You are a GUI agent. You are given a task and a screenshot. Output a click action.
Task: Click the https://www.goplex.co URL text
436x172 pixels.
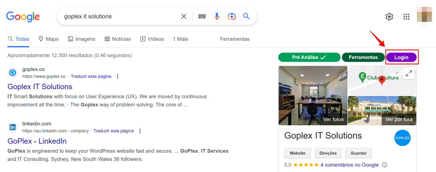click(x=44, y=76)
